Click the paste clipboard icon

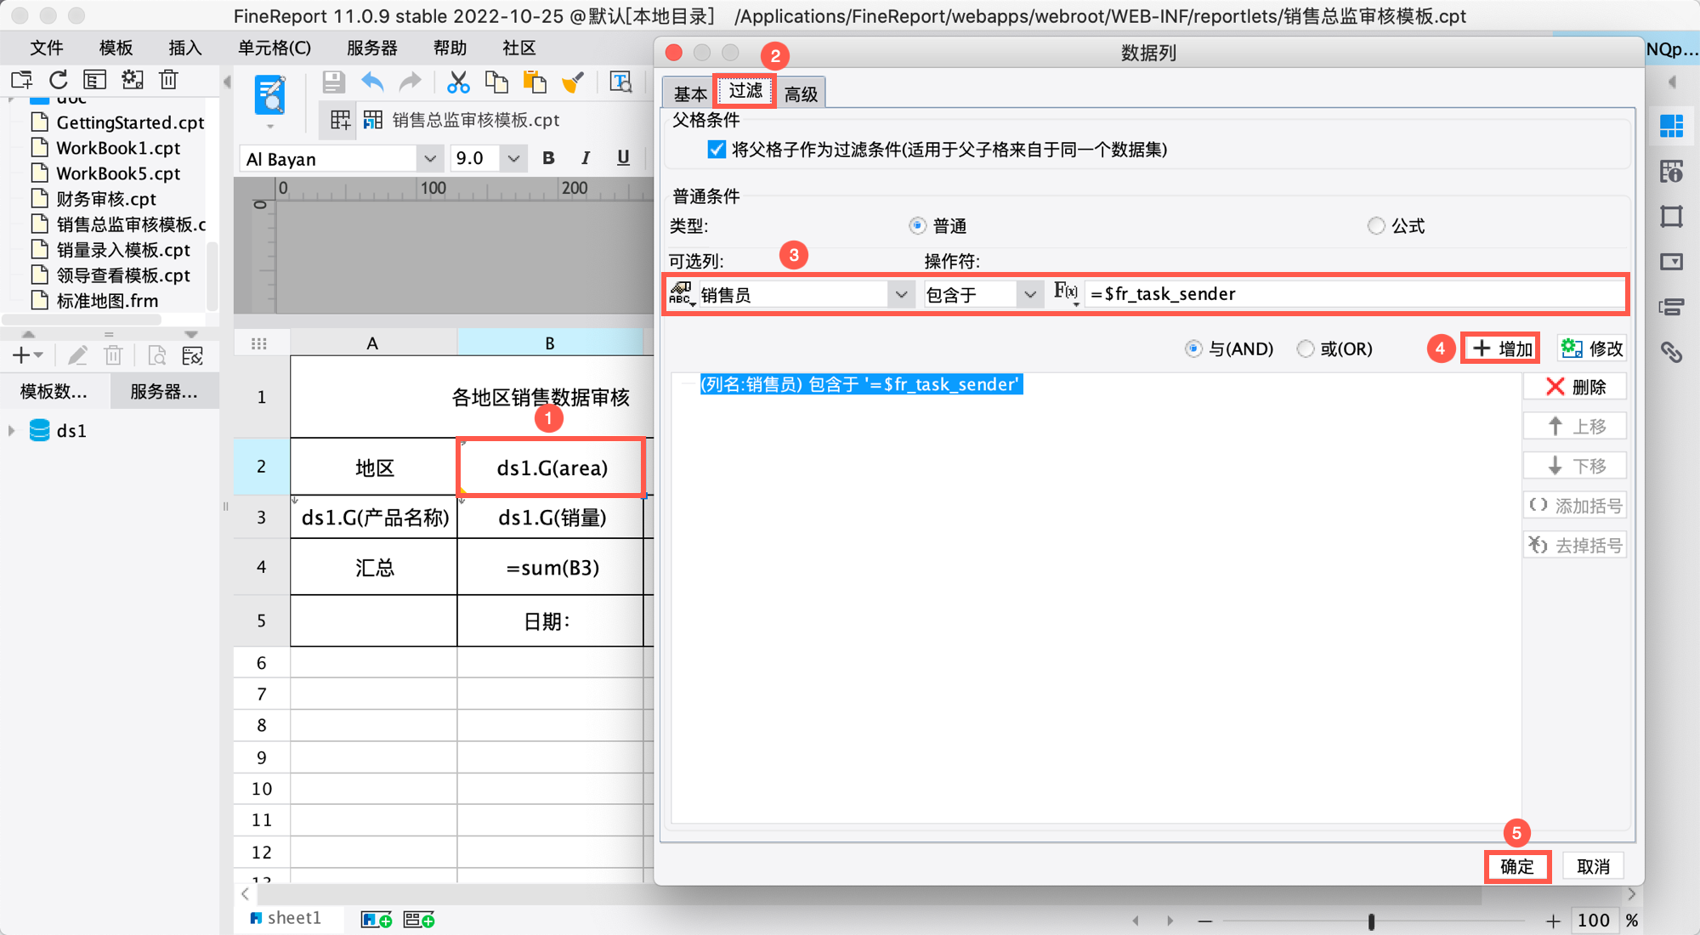[535, 82]
